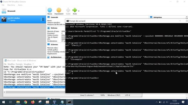Viewport: 188px width, 105px height.
Task: Switch to Notepad taskbar icon
Action: [x=62, y=102]
